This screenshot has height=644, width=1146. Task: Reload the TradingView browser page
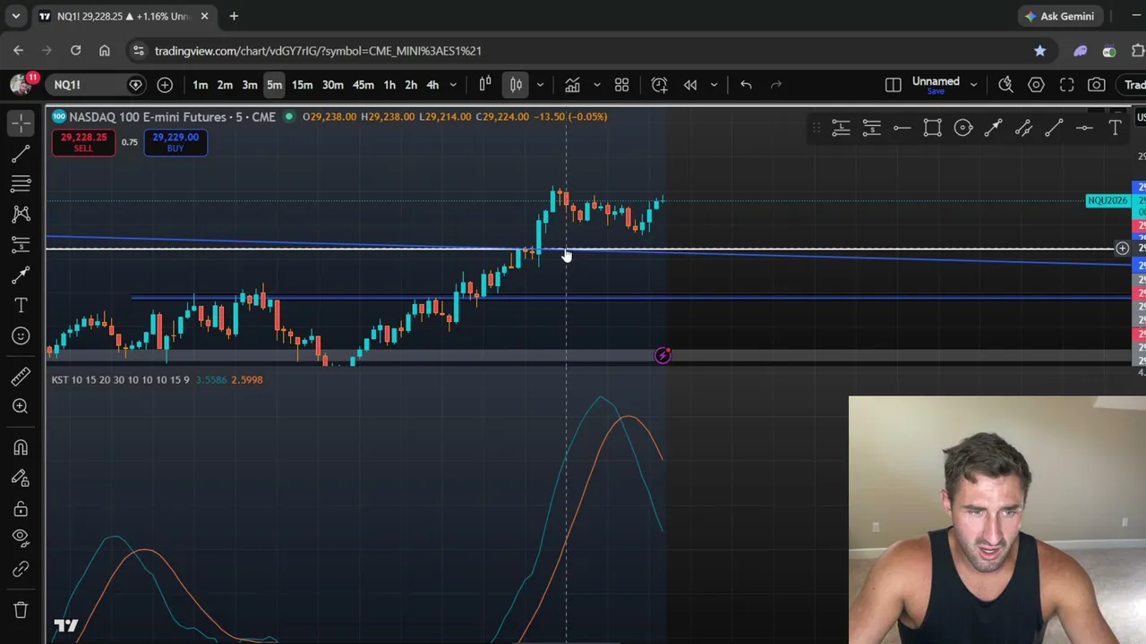point(75,51)
